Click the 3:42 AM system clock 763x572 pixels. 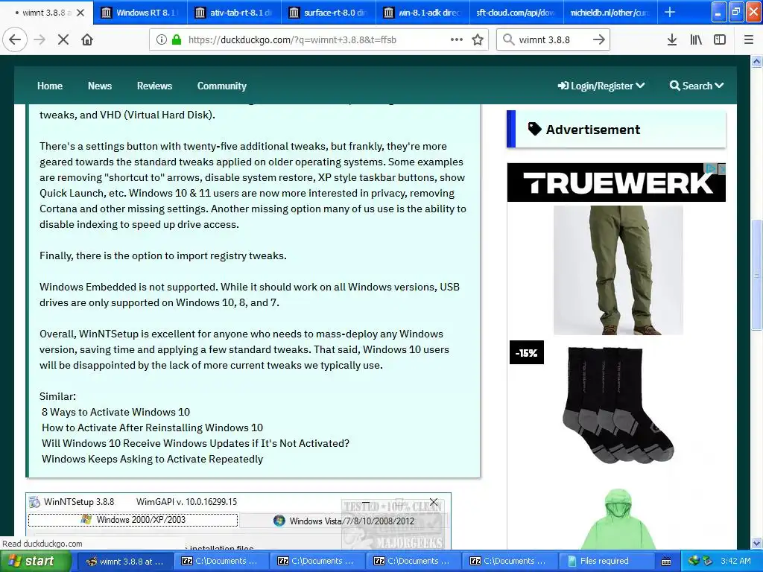(x=735, y=562)
